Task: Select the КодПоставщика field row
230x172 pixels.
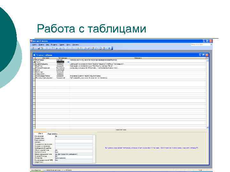Action: tap(119, 64)
